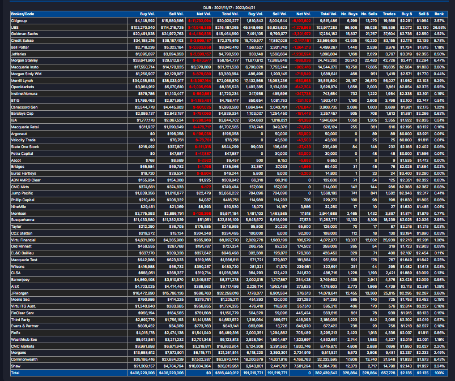Screen dimensions: 455x381
Task: Click the Buy $ column header
Action: pos(407,14)
